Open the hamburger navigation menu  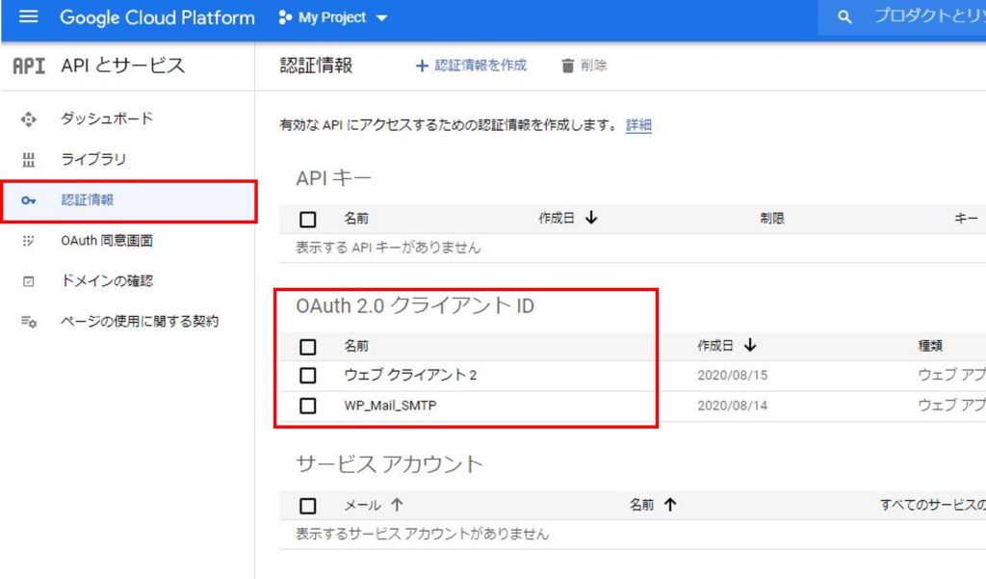[28, 16]
